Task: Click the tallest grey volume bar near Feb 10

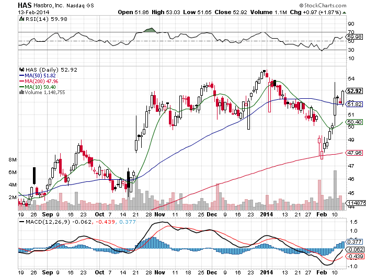Action: [335, 190]
